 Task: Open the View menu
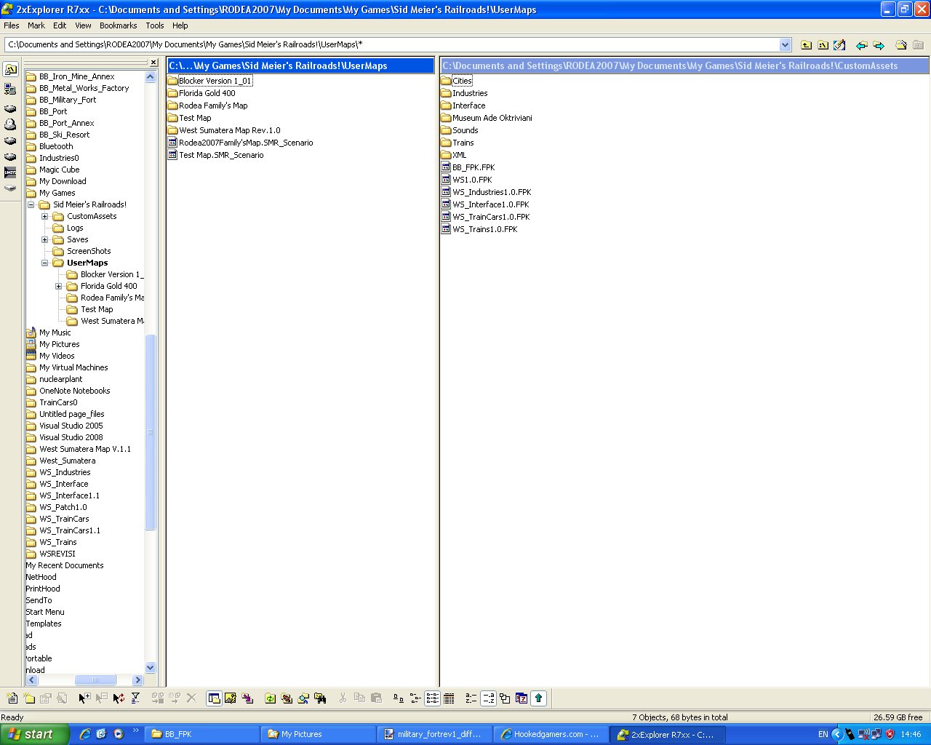(x=84, y=25)
